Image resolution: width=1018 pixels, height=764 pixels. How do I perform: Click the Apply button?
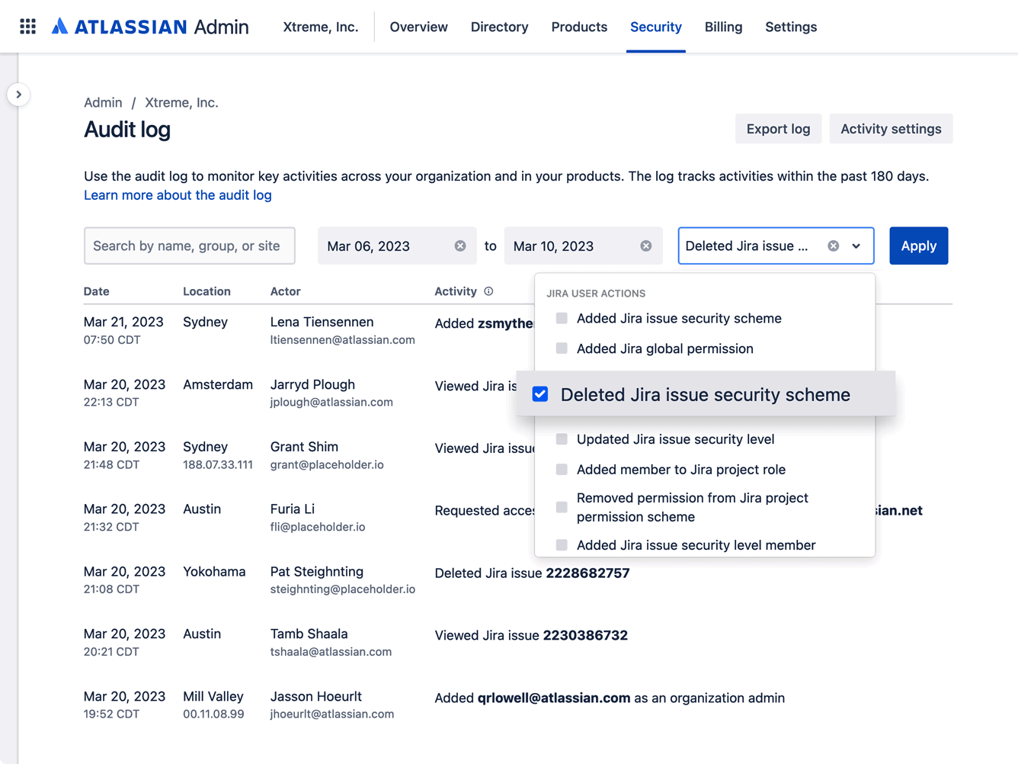click(x=918, y=246)
